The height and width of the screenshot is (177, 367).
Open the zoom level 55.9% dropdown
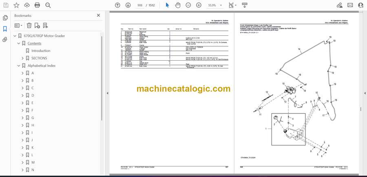[215, 5]
